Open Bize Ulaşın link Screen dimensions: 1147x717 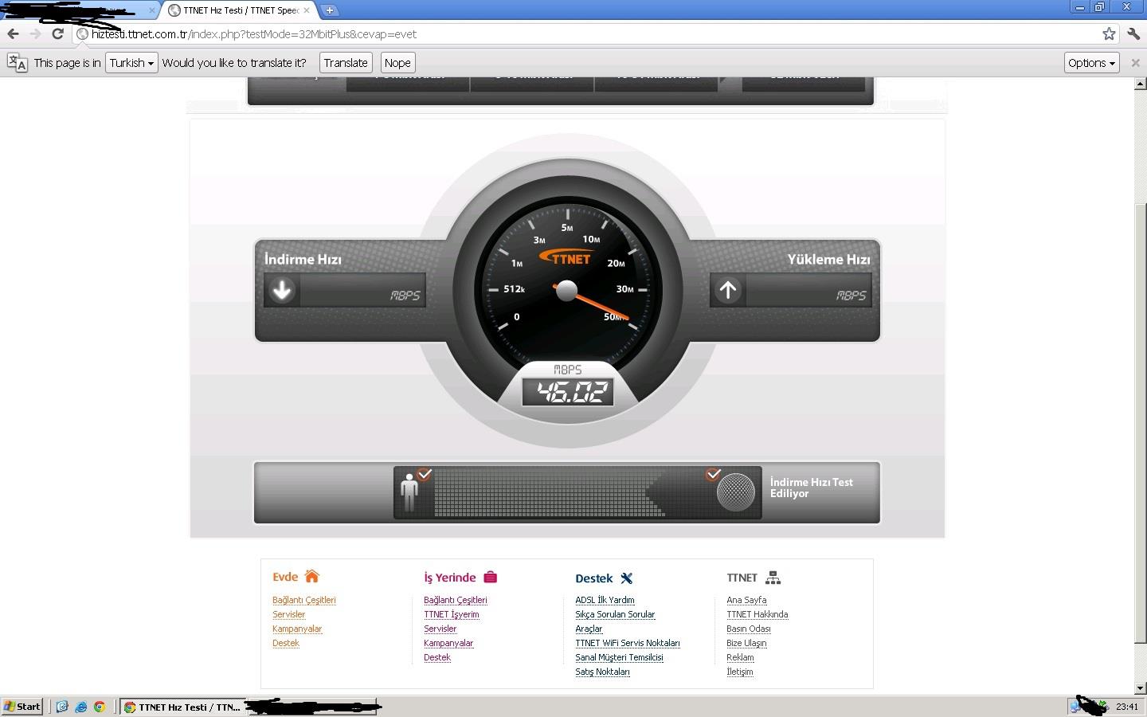pyautogui.click(x=746, y=643)
